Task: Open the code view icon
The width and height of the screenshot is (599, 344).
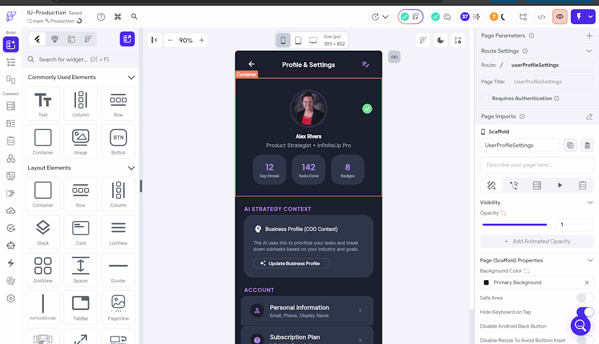Action: pyautogui.click(x=541, y=17)
